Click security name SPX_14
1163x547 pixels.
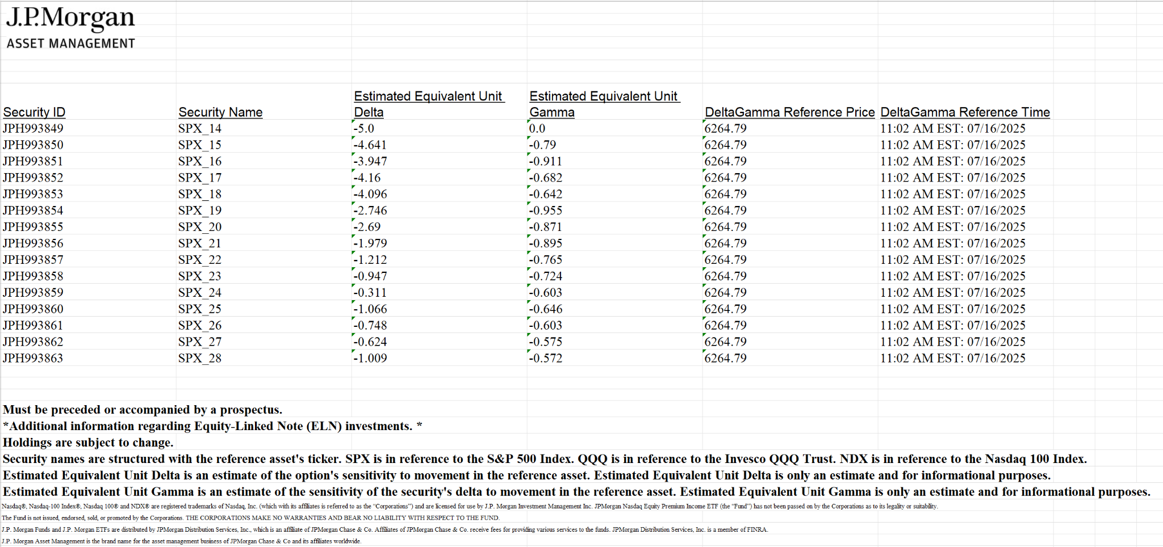click(x=200, y=129)
